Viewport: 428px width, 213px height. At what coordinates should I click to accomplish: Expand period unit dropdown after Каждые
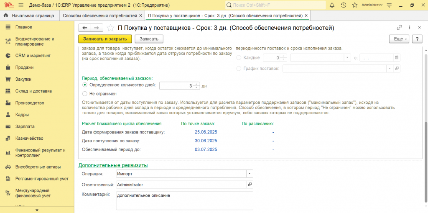click(x=347, y=58)
